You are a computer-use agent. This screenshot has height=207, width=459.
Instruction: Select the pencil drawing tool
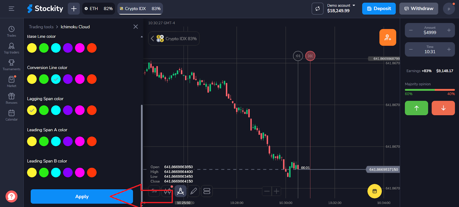point(194,191)
